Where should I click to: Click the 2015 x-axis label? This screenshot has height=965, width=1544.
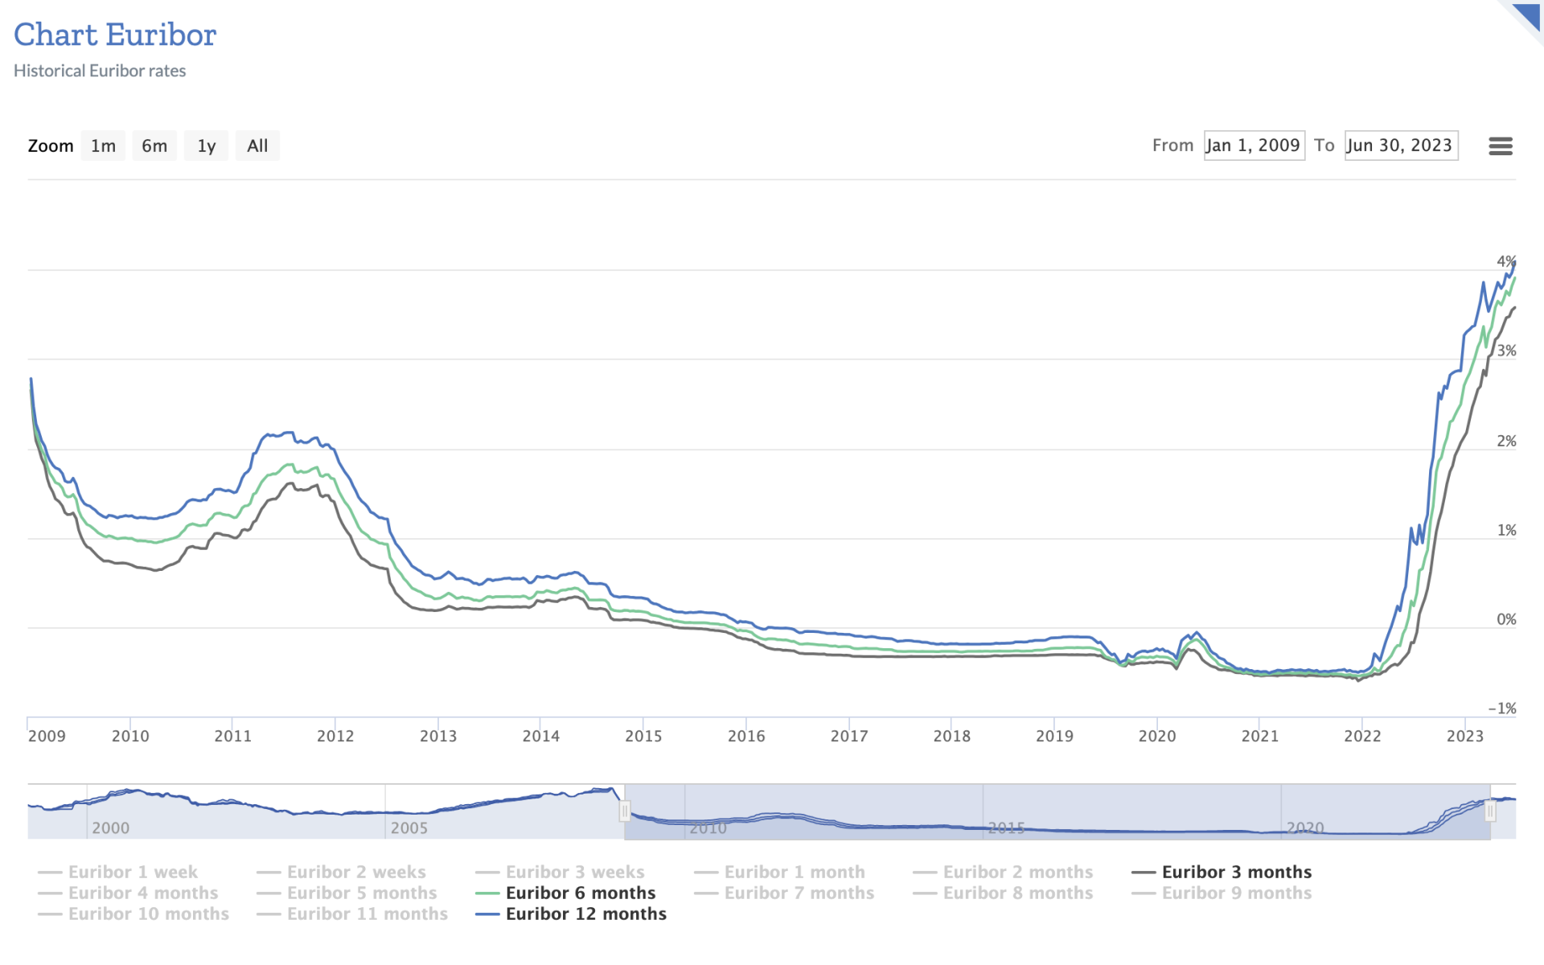[643, 736]
